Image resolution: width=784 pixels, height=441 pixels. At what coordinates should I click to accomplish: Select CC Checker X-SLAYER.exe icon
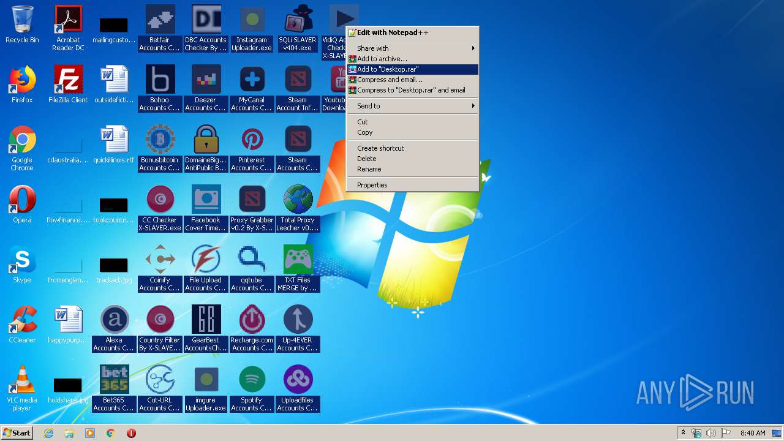pos(160,208)
